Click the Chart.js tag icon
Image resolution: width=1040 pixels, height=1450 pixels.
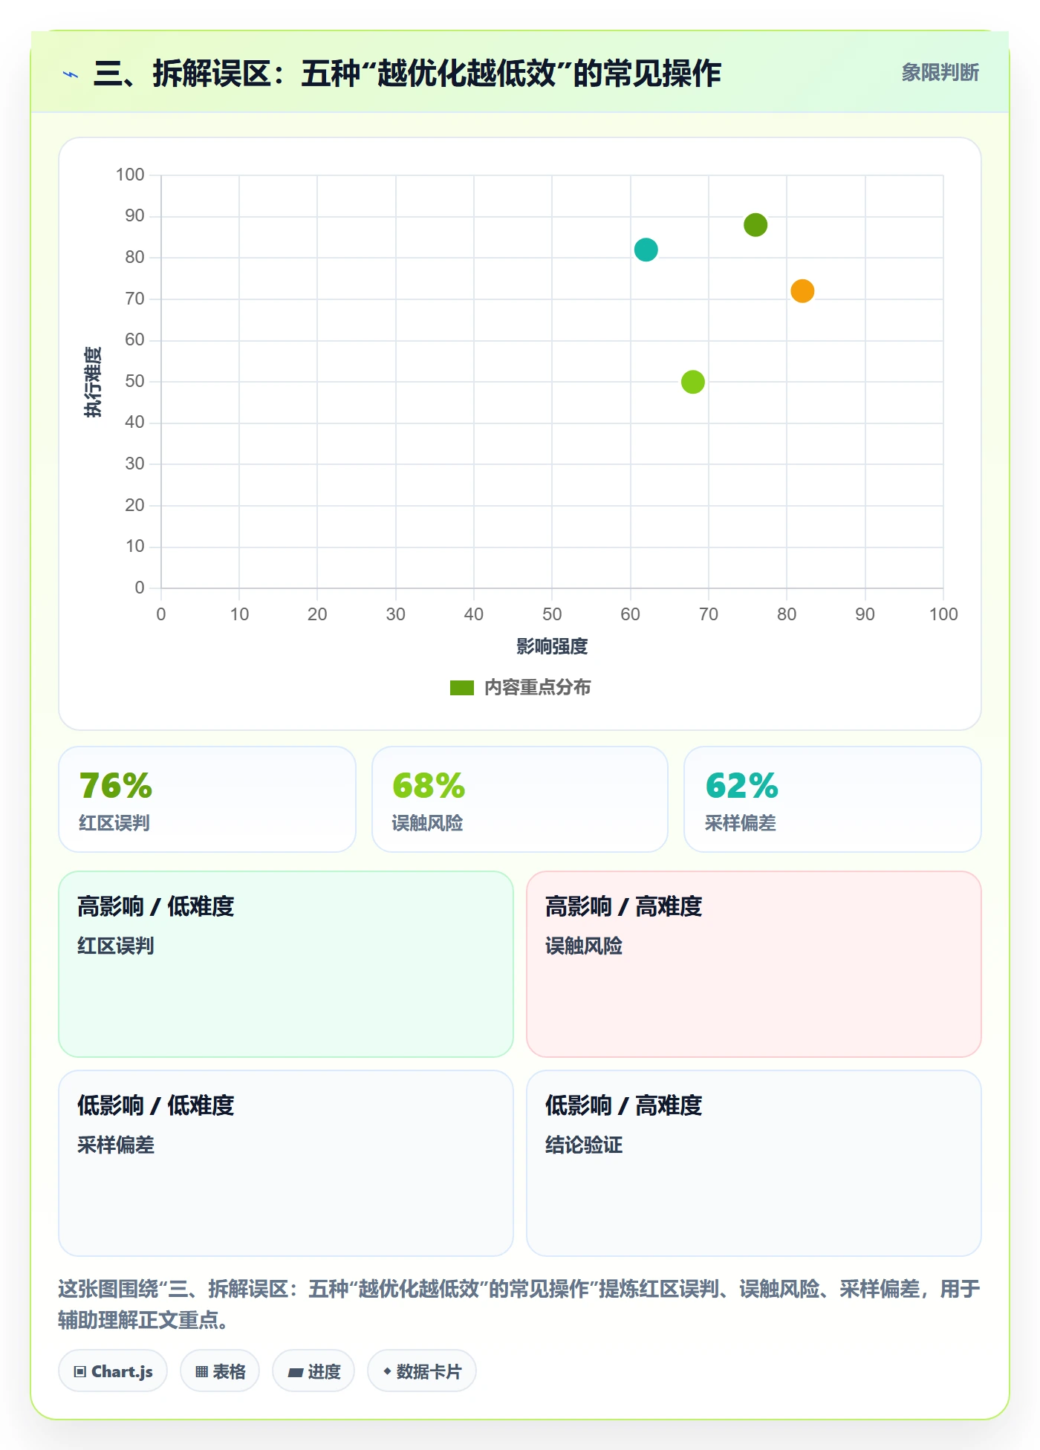click(x=80, y=1371)
